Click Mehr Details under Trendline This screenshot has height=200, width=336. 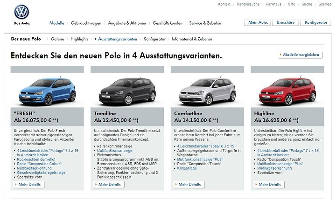coord(109,184)
